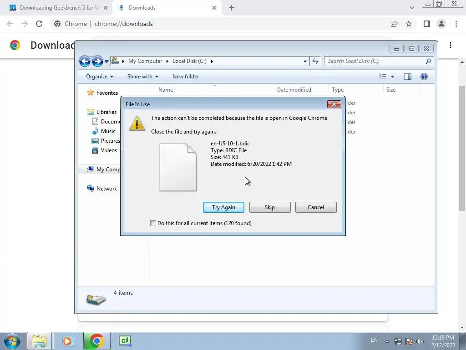This screenshot has height=350, width=466.
Task: Click the Explorer Back arrow button
Action: coord(85,62)
